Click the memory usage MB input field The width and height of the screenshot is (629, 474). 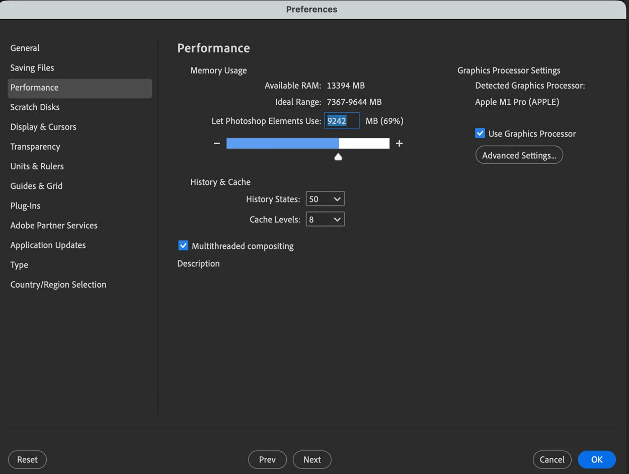tap(342, 121)
